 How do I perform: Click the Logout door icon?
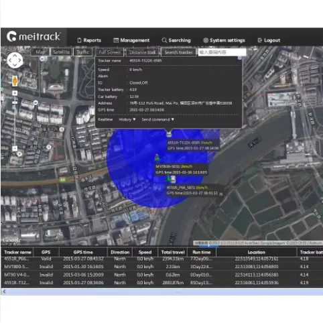[x=260, y=40]
